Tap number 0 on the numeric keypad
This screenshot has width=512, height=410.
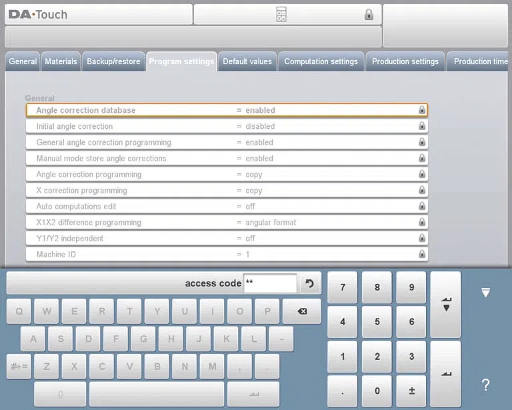point(377,391)
